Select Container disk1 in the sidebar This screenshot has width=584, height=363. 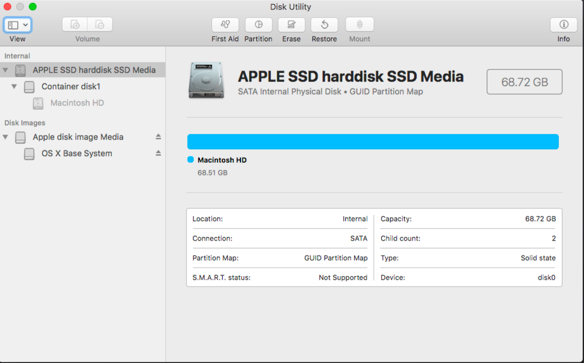(x=71, y=86)
